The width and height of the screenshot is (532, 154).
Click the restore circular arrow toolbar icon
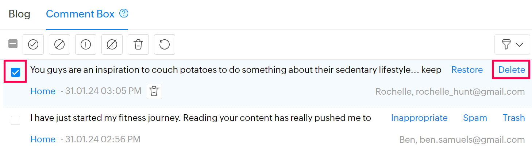pyautogui.click(x=165, y=44)
